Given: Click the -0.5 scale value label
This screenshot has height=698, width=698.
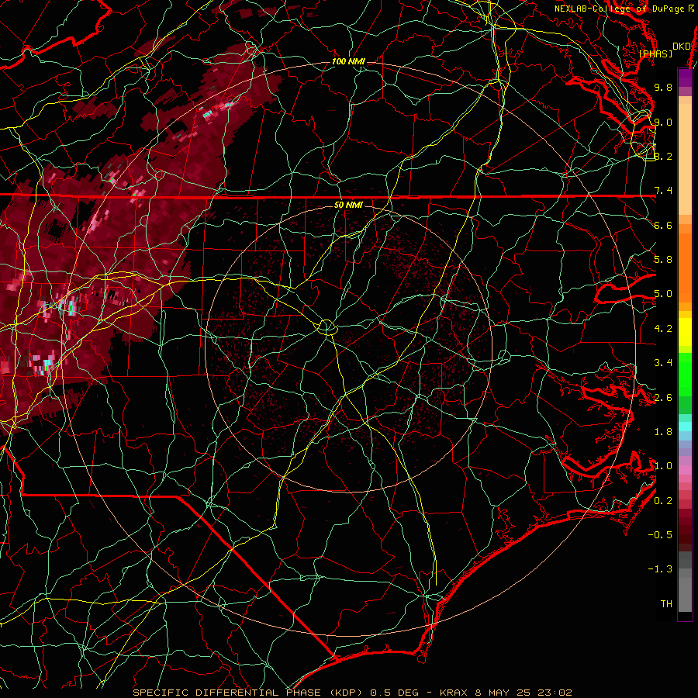Looking at the screenshot, I should coord(660,535).
